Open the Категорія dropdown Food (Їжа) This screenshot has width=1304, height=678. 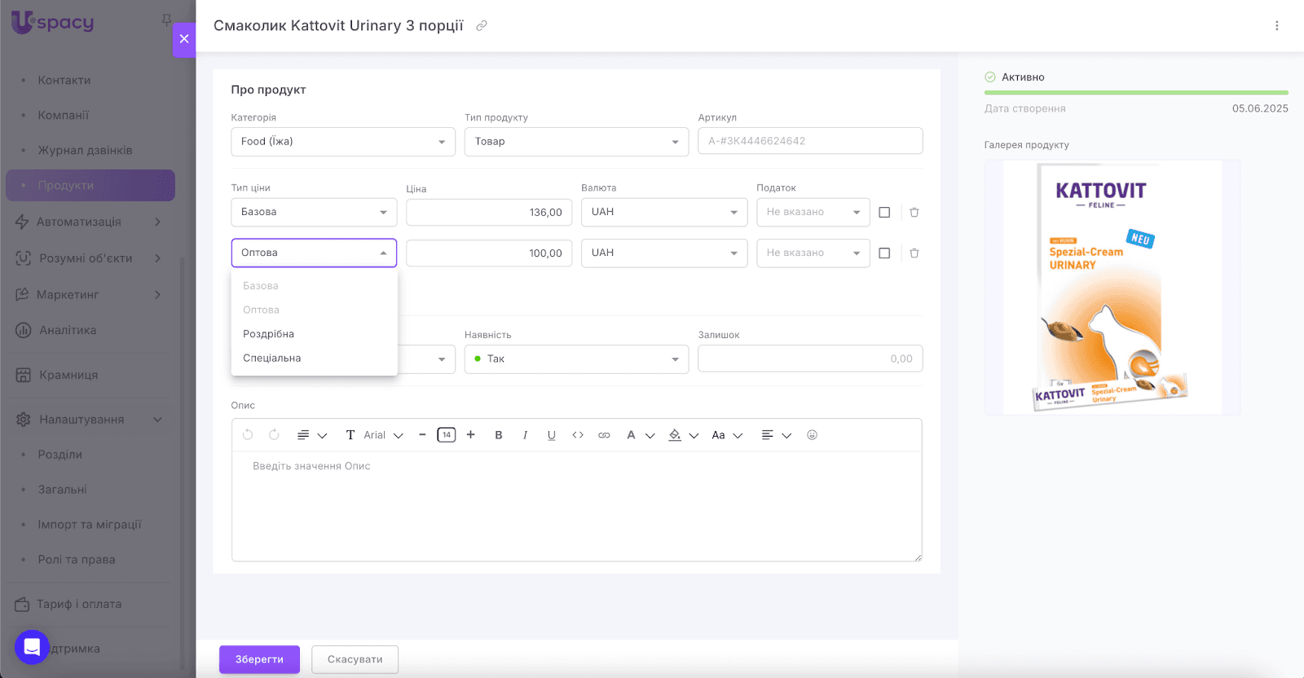(343, 142)
